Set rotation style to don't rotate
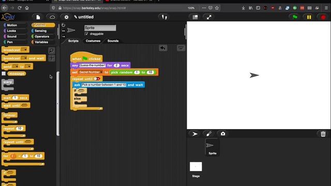The height and width of the screenshot is (186, 331). (x=63, y=37)
